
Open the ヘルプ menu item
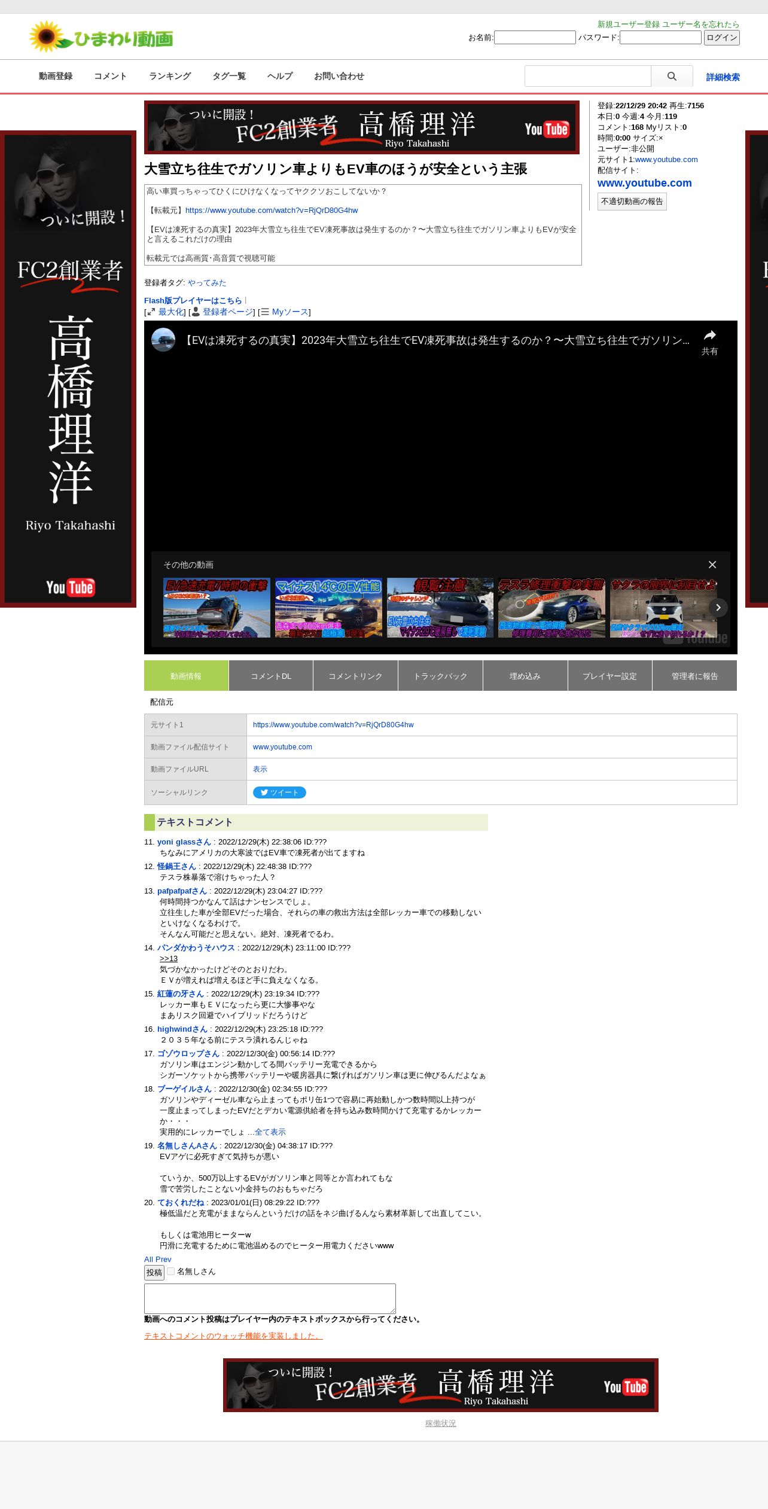click(x=280, y=76)
